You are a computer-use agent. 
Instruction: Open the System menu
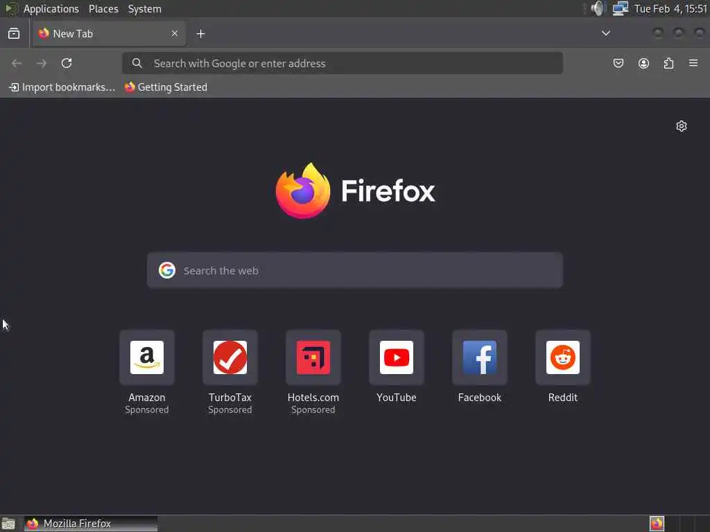point(144,8)
